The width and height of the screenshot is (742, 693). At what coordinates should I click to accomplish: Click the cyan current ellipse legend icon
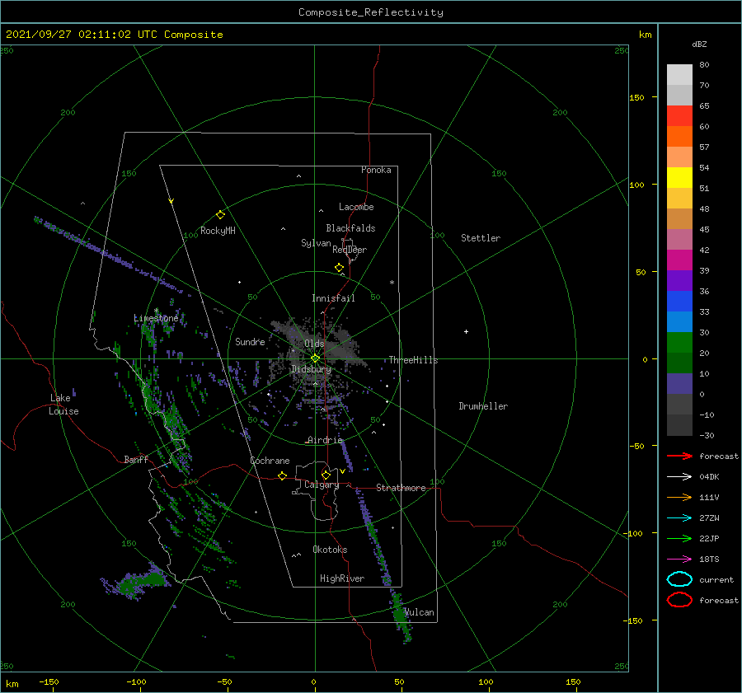[x=679, y=579]
